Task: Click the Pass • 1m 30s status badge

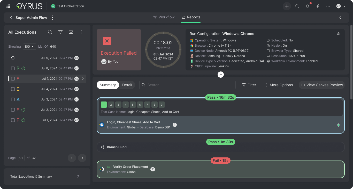Action: click(220, 142)
